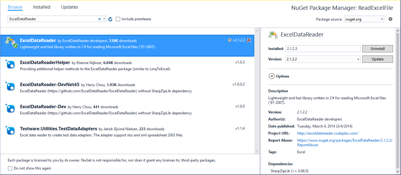Click the refresh icon next to search box
The height and width of the screenshot is (175, 401).
pos(111,19)
